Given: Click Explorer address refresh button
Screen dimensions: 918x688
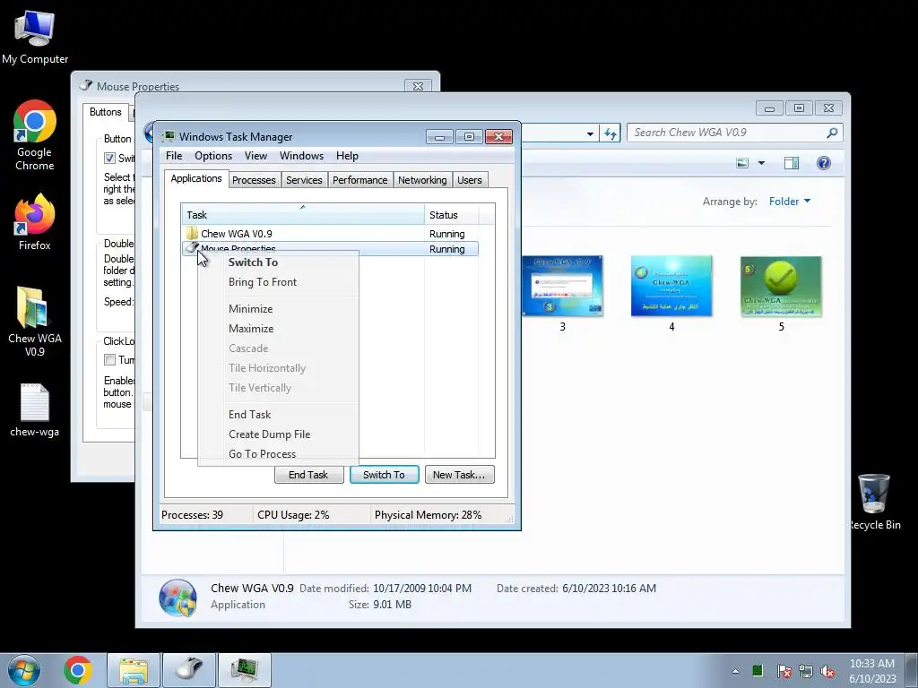Looking at the screenshot, I should (611, 133).
